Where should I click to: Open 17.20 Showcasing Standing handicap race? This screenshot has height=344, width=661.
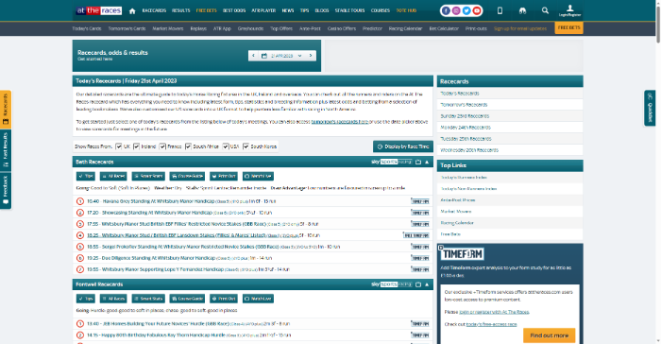(x=149, y=213)
